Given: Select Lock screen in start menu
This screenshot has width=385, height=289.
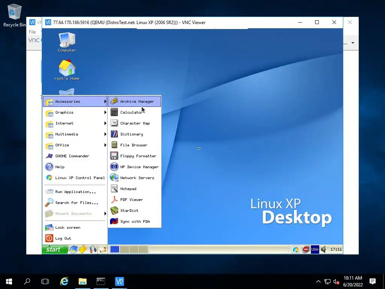Looking at the screenshot, I should 75,228.
